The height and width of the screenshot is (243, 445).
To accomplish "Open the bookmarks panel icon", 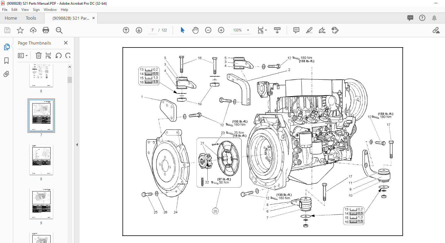I will click(6, 61).
